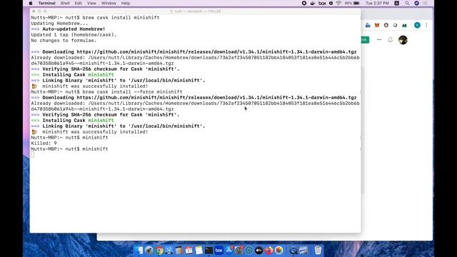Click 'No changes to formulae.' text
Viewport: 457px width, 257px height.
64,41
